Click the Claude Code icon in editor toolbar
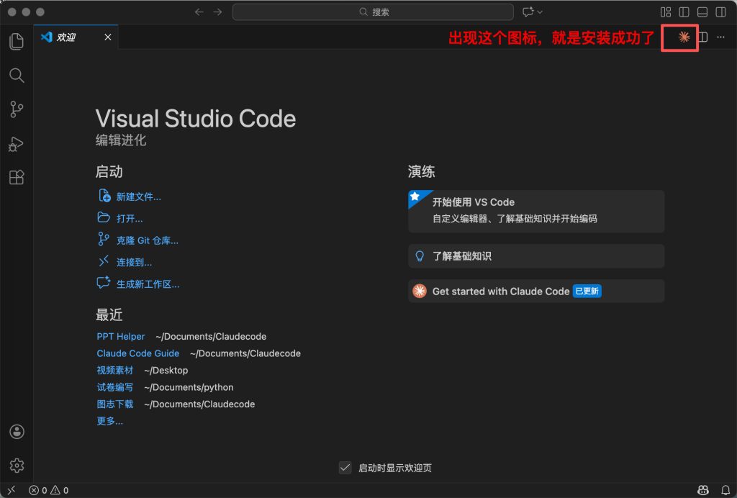737x498 pixels. (x=684, y=37)
